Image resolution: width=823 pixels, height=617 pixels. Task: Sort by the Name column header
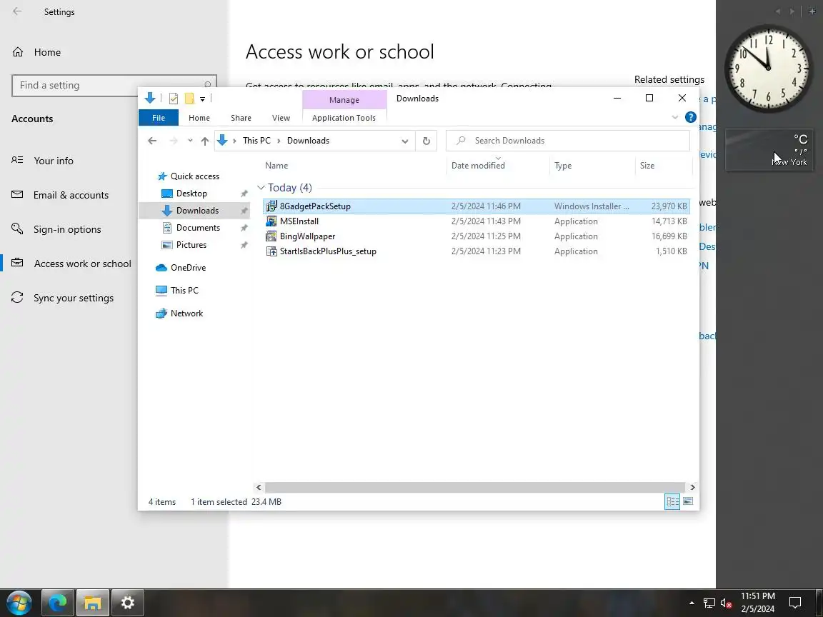pos(276,165)
